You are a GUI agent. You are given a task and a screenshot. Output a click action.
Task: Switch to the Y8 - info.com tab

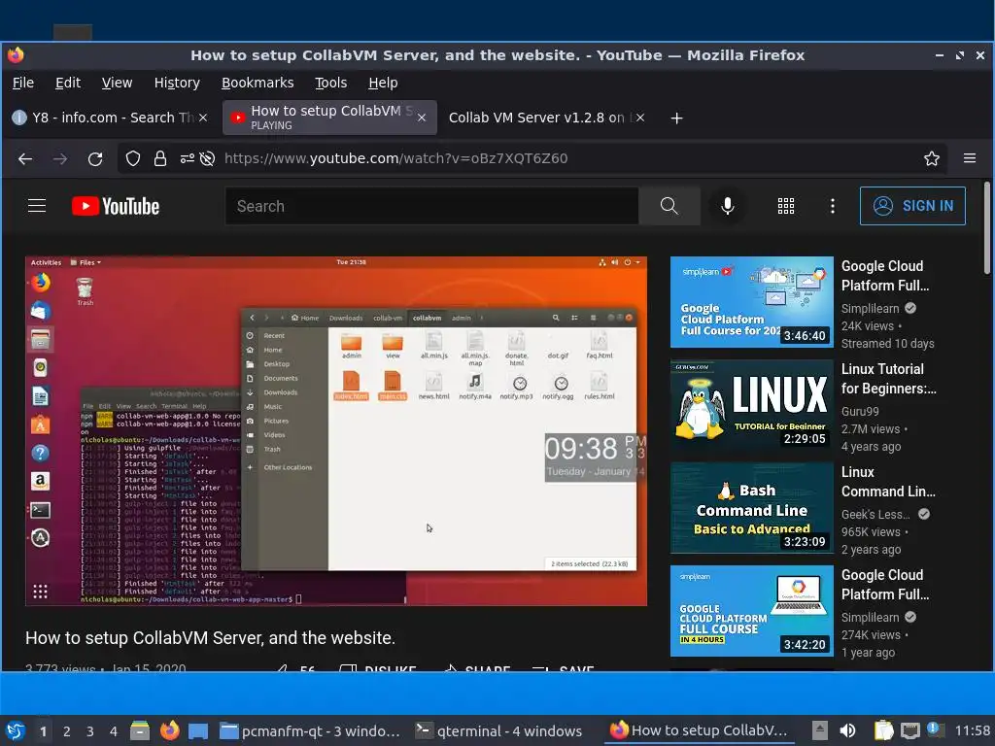[109, 118]
